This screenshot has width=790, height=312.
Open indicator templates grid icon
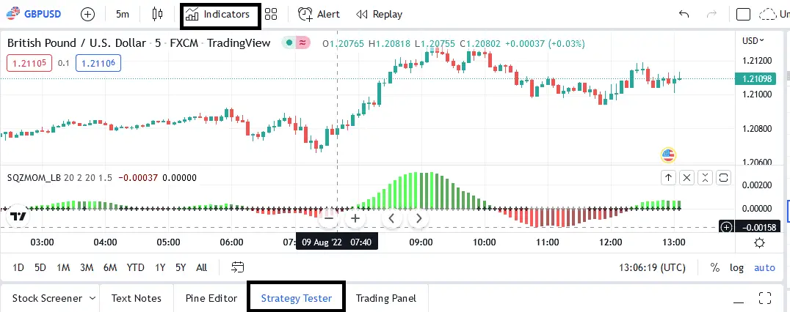271,14
